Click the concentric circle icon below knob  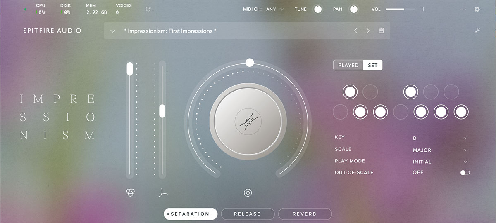248,192
